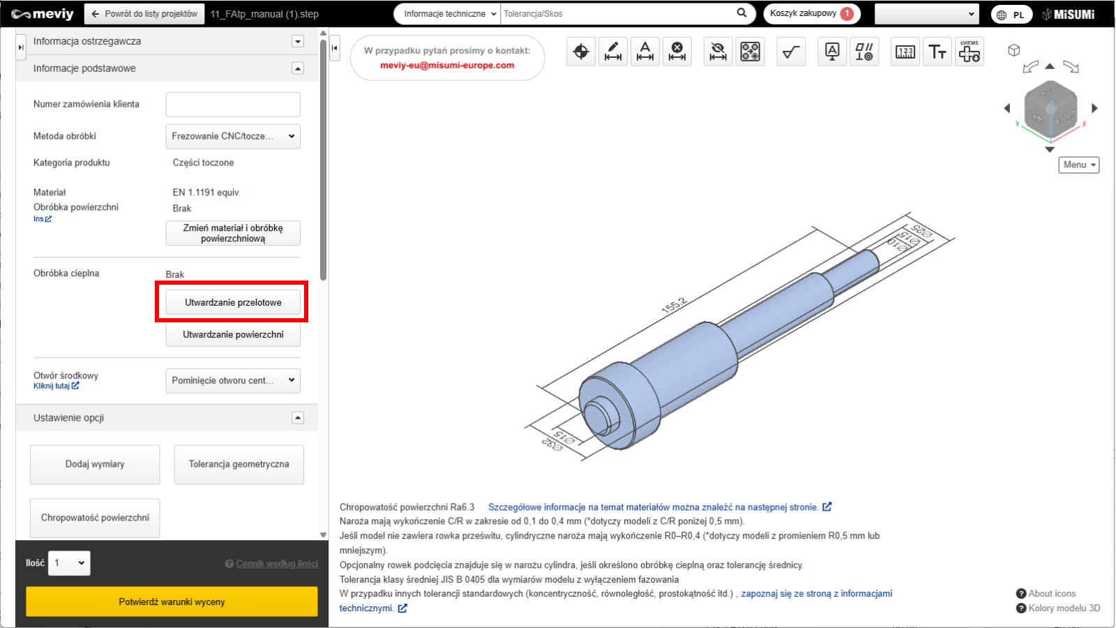Toggle the hide dimensions eye icon

pos(718,52)
